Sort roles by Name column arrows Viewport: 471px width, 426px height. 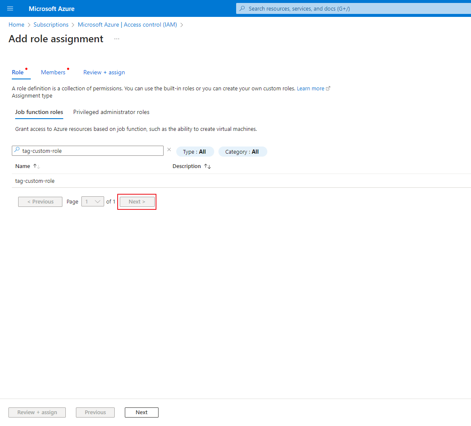[x=36, y=166]
